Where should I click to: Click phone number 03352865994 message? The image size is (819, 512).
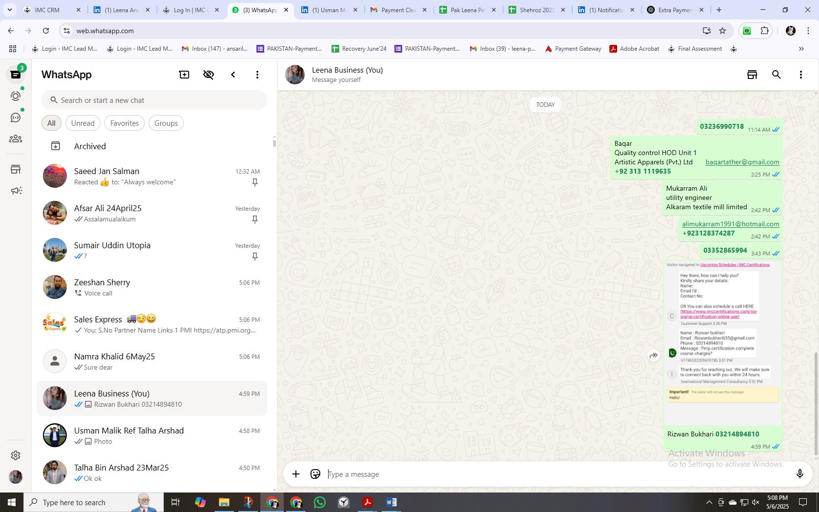tap(725, 251)
